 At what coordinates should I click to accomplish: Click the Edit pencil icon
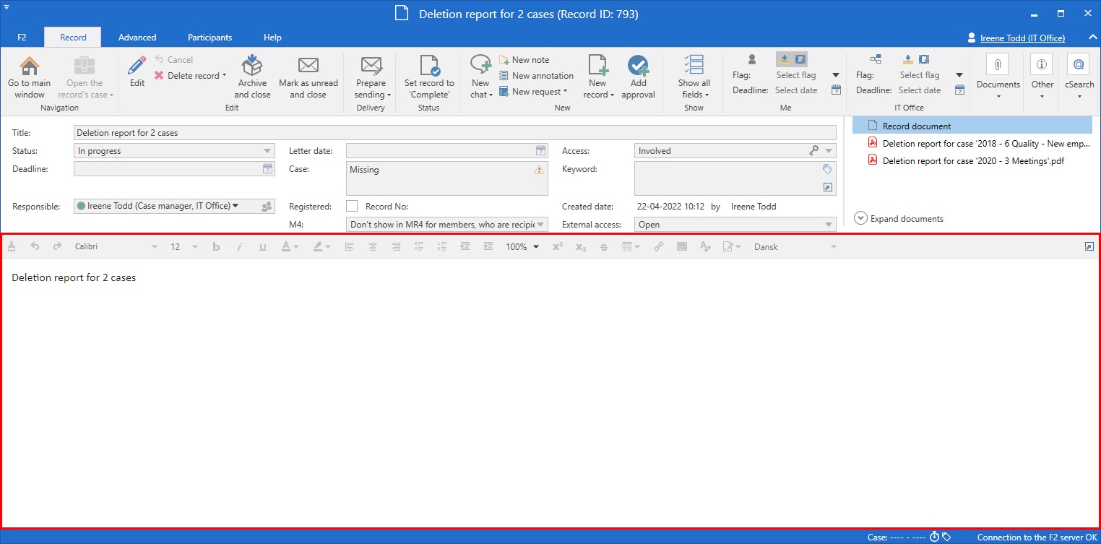click(137, 66)
